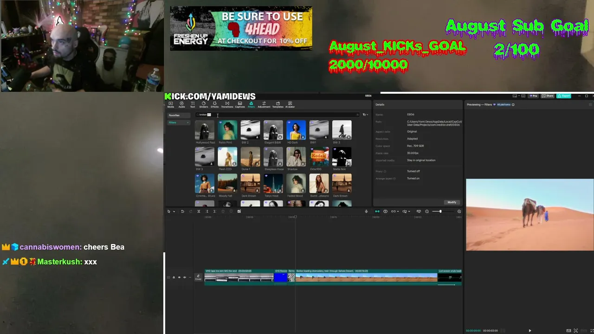Download the Tokyo Heat filter
594x334 pixels.
tap(280, 190)
